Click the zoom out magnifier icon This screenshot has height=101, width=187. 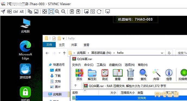(63, 12)
